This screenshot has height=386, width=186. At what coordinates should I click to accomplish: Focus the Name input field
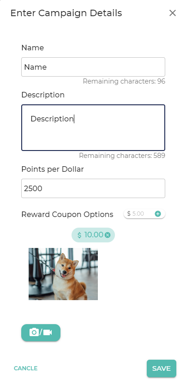click(93, 67)
